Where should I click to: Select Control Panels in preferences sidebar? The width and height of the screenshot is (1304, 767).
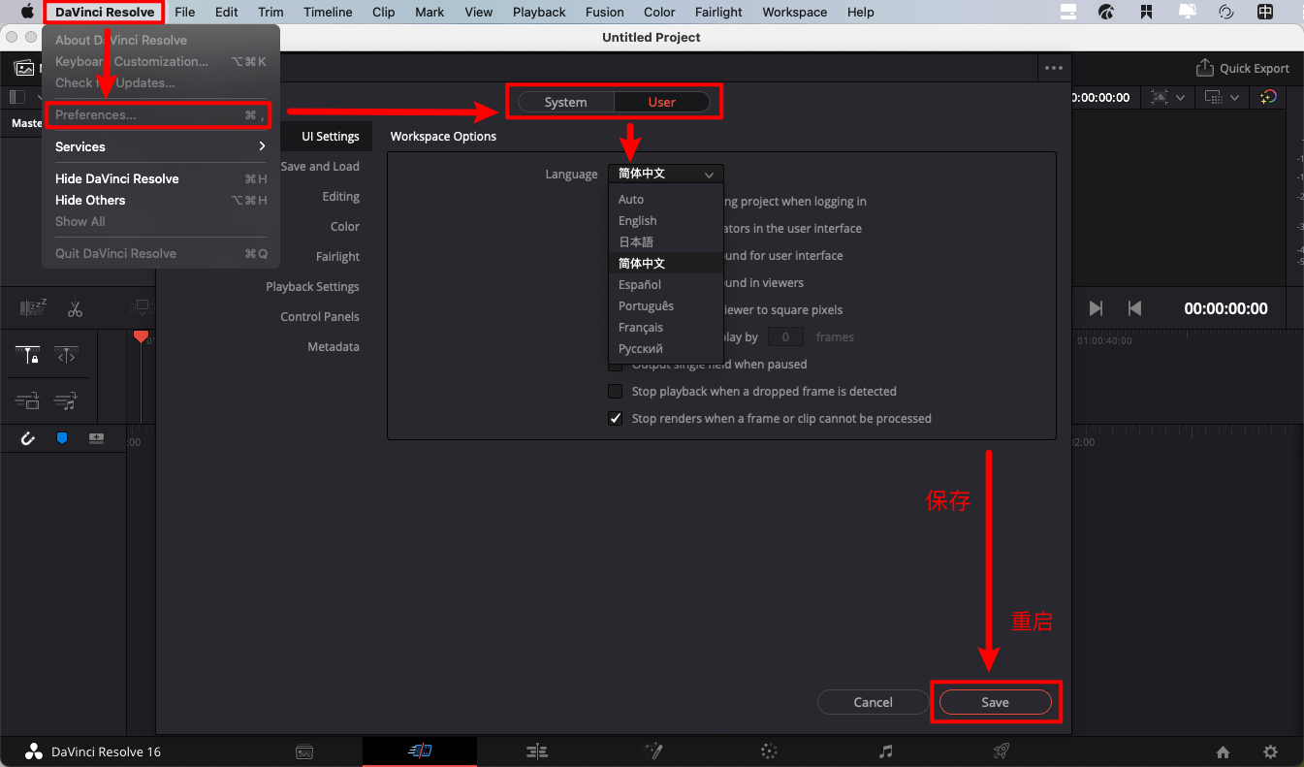tap(320, 317)
